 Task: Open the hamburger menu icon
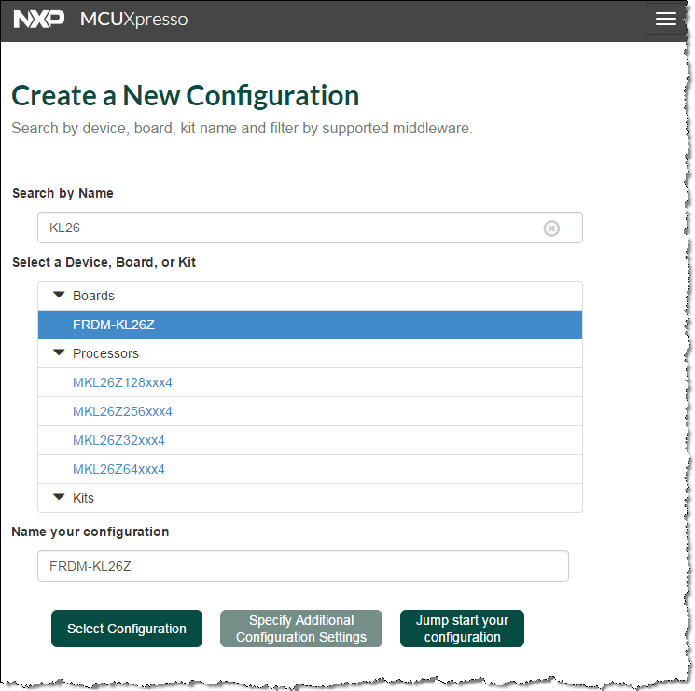pyautogui.click(x=665, y=19)
